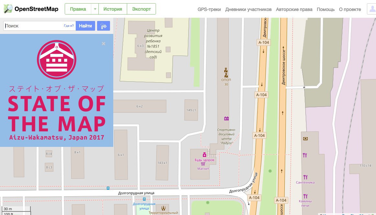Viewport: 376px width, 215px height.
Task: Open the Экспорт tab
Action: coord(141,9)
